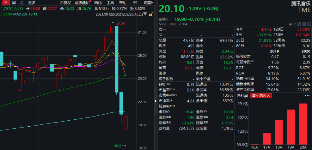
Task: Click the ADR label
Action: point(292,24)
